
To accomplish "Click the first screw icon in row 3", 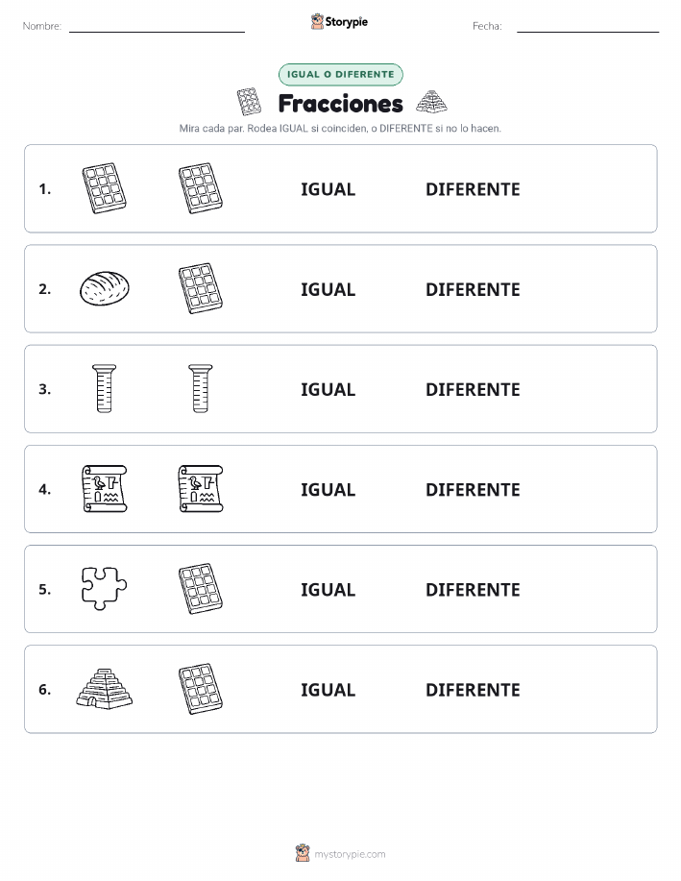I will click(105, 388).
